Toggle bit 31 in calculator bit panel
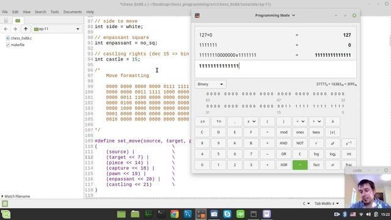The width and height of the screenshot is (391, 220). click(x=208, y=106)
